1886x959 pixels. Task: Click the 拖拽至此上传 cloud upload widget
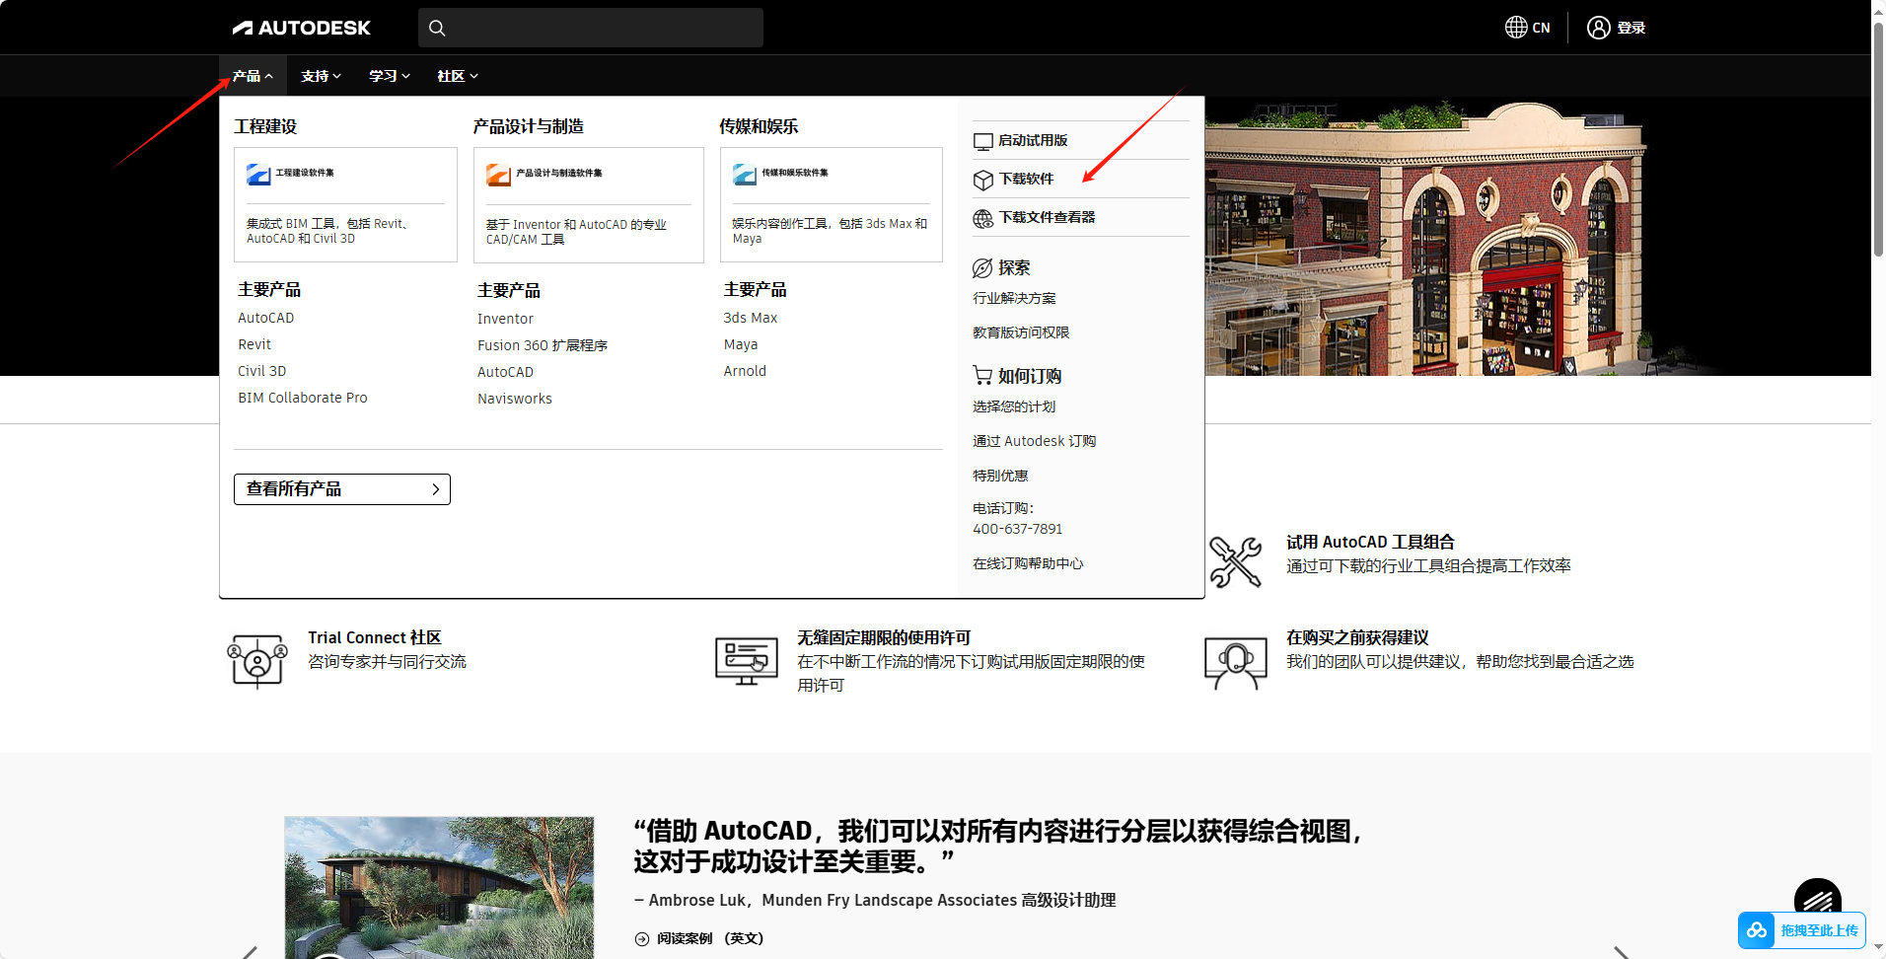pos(1801,930)
